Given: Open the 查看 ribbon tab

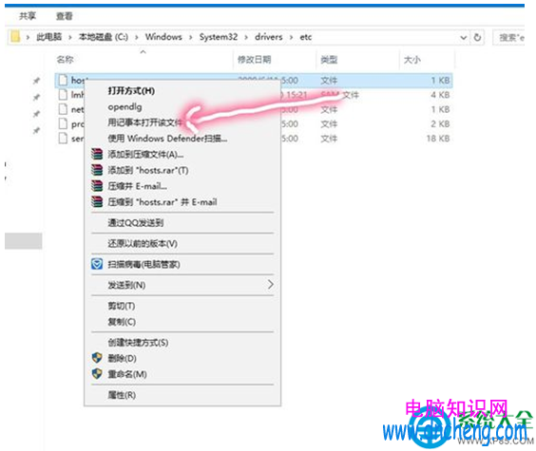Looking at the screenshot, I should click(x=65, y=16).
